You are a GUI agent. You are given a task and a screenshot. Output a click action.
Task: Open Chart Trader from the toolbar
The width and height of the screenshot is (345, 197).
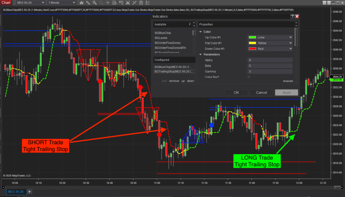[x=121, y=2]
